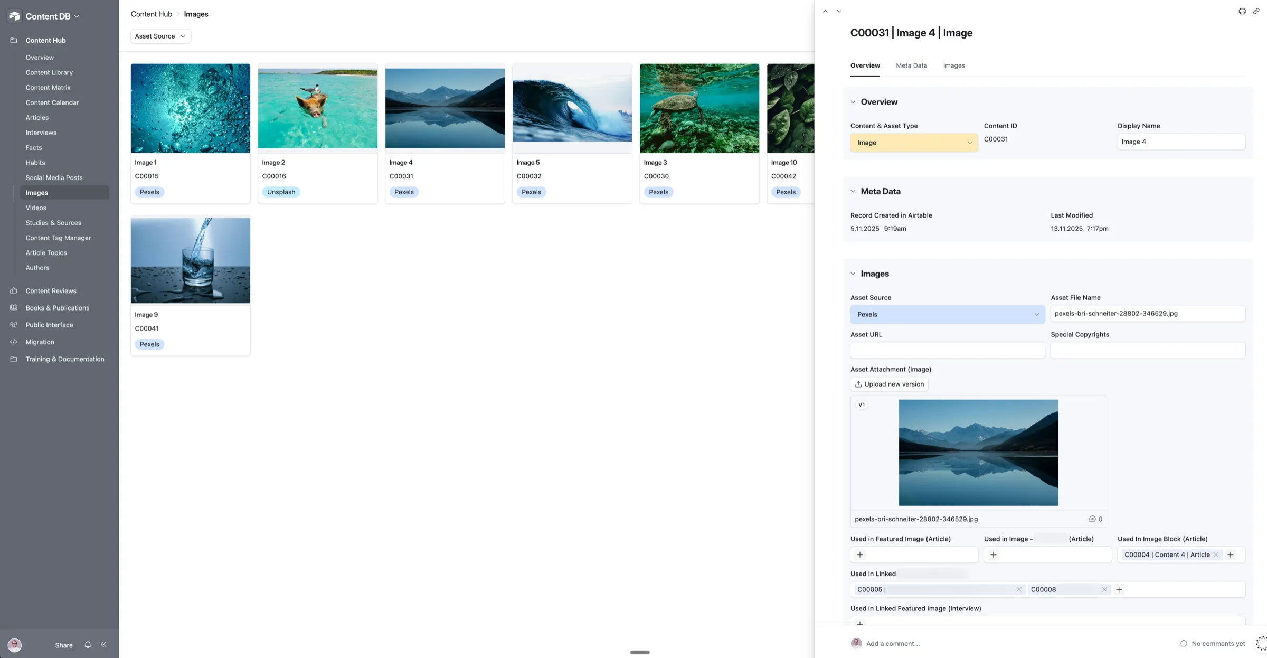Click the Images breadcrumb
This screenshot has width=1267, height=658.
click(x=196, y=14)
